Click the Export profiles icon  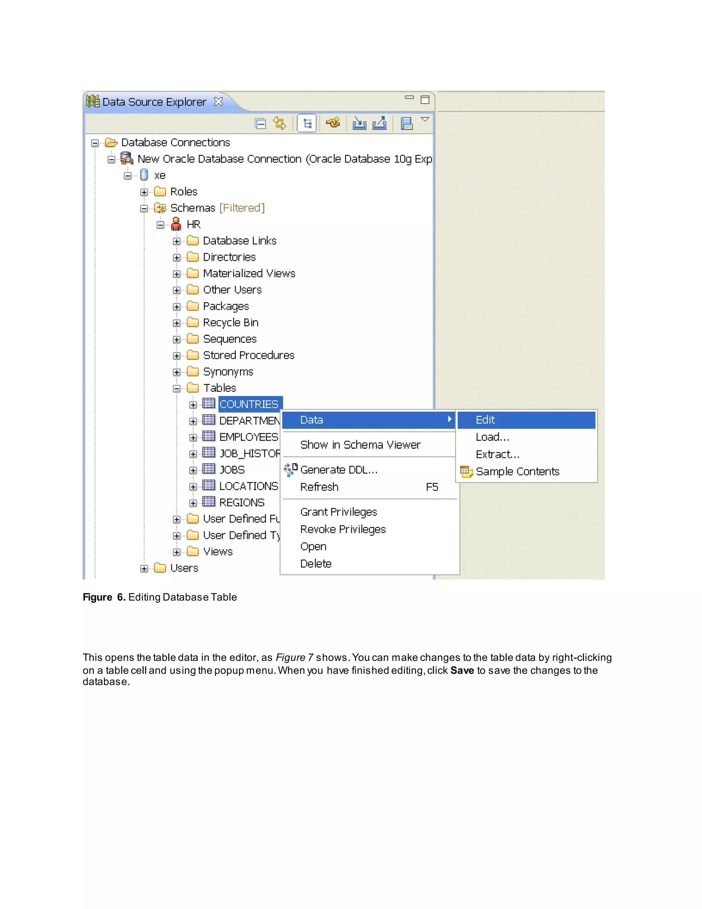click(379, 123)
